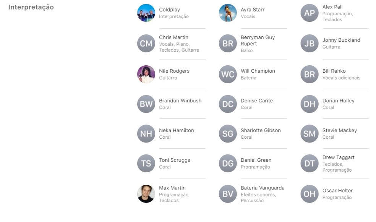Open Dorian Holley's credit entry
376x222 pixels.
point(338,101)
